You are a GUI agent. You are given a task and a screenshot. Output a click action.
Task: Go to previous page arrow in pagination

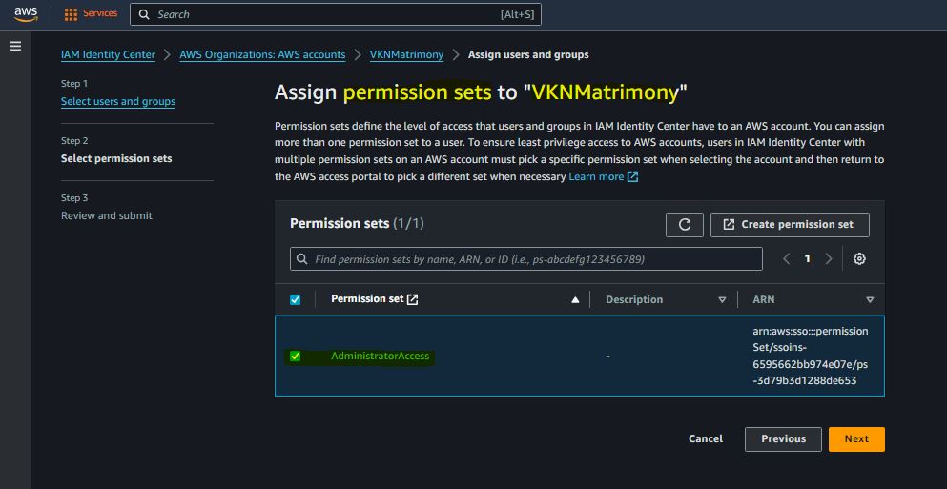coord(787,259)
